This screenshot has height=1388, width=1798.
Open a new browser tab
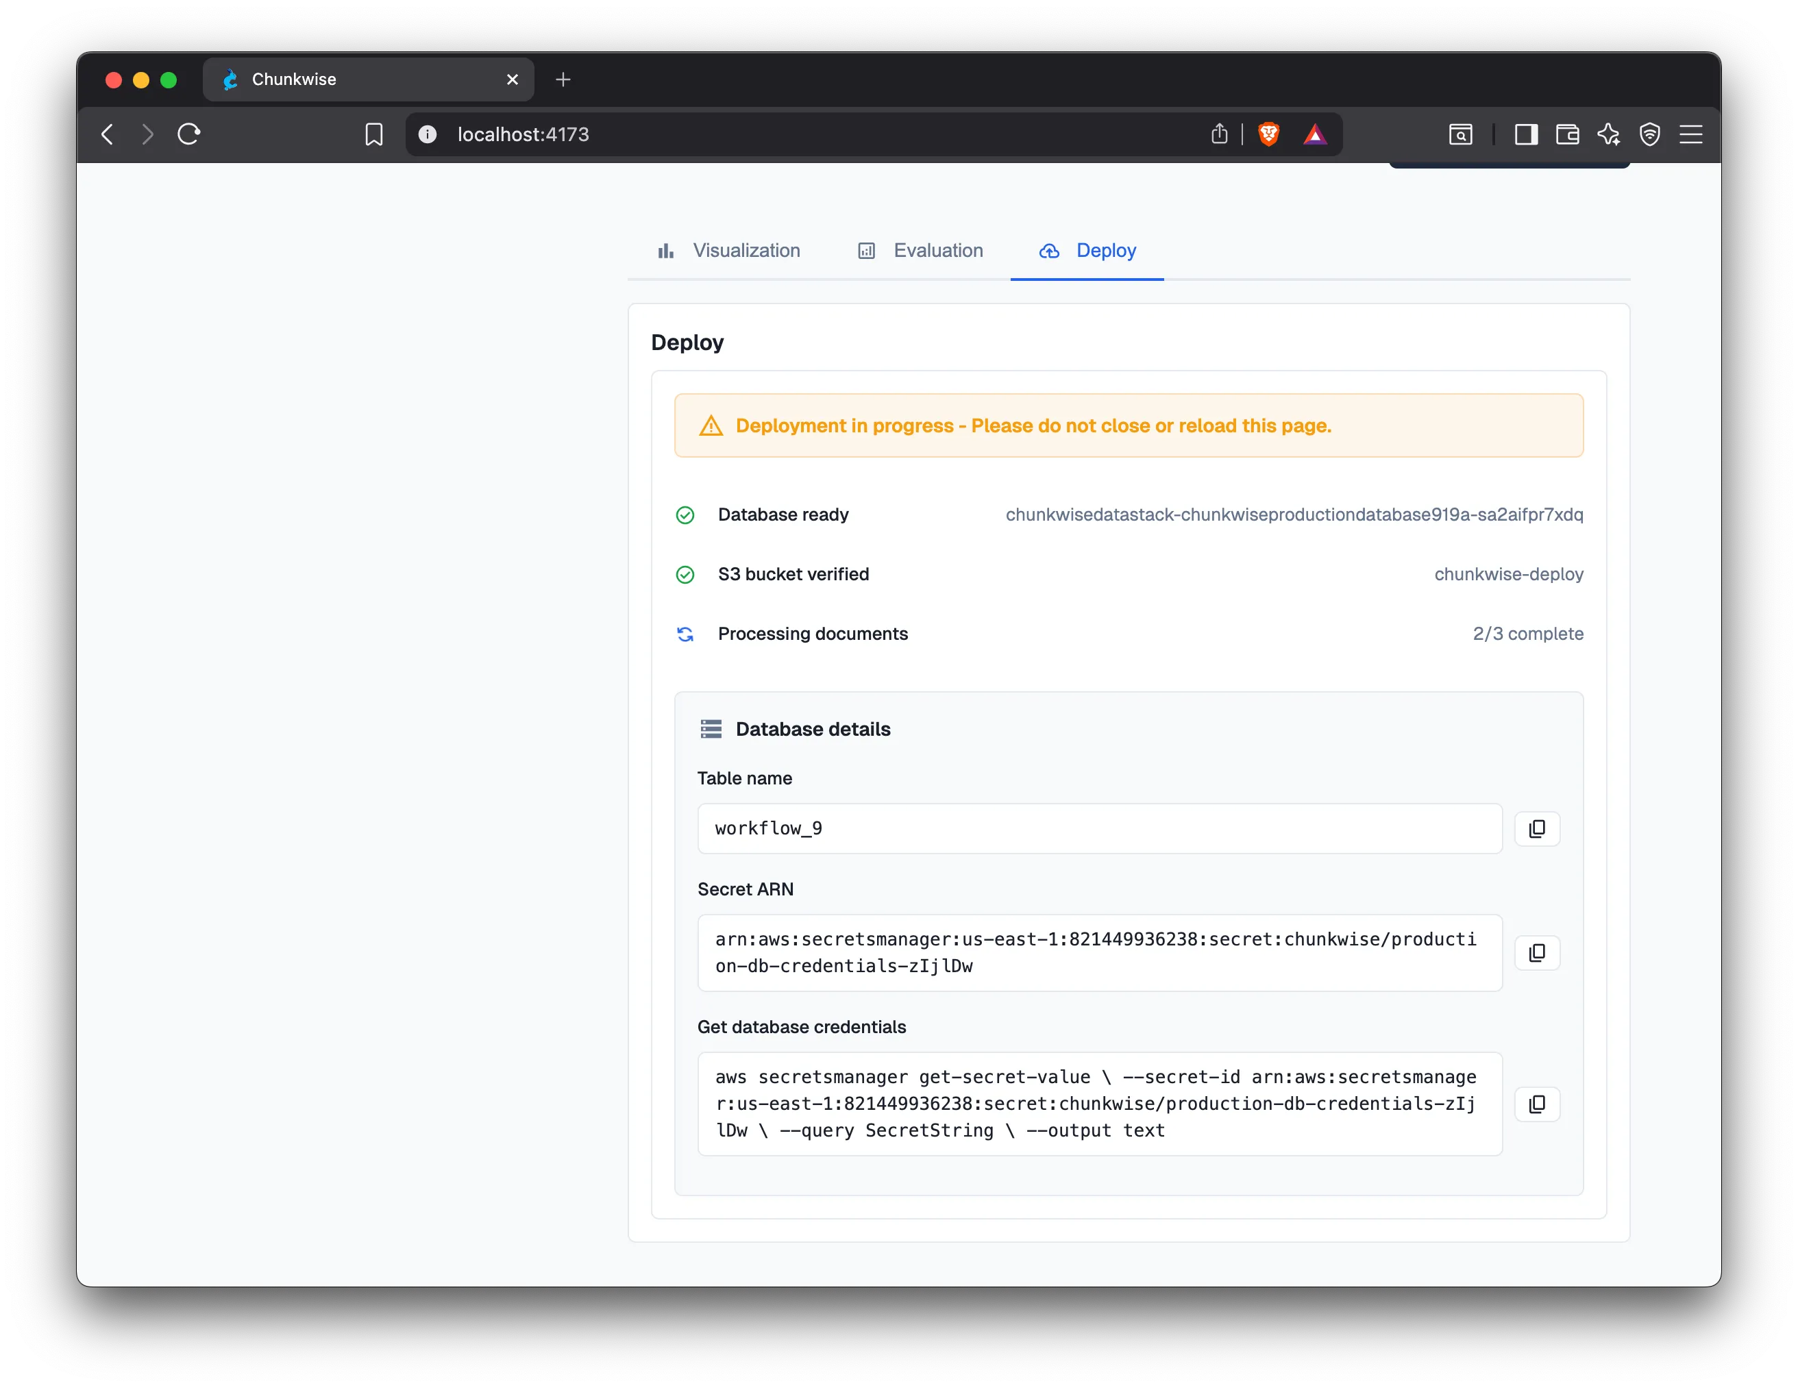pos(563,79)
